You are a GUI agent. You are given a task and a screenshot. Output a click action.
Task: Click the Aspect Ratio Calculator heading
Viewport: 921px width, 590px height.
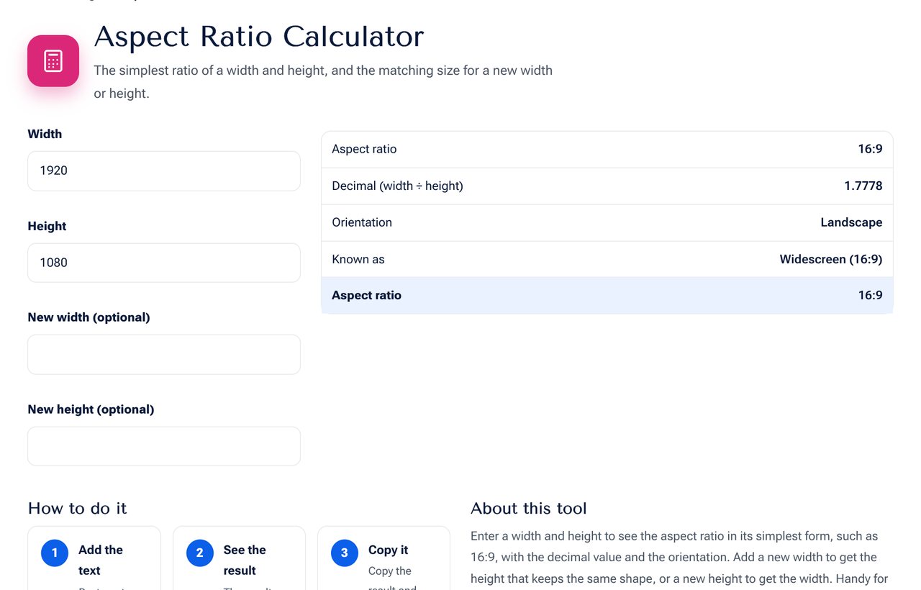[259, 37]
